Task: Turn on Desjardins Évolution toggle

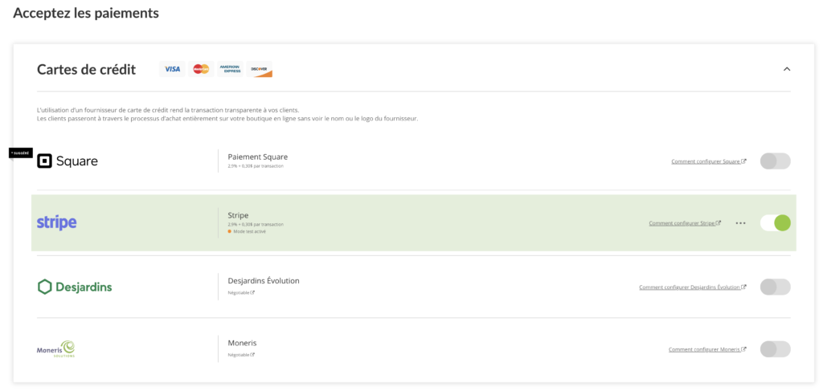Action: (x=775, y=287)
